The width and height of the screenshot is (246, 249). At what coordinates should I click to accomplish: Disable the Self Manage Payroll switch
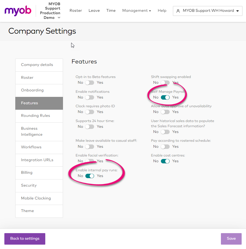165,97
